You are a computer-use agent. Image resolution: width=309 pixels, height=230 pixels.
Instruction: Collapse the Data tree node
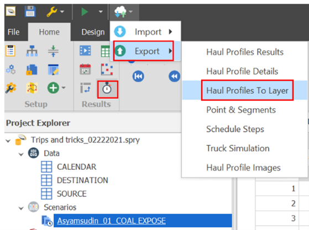21,154
